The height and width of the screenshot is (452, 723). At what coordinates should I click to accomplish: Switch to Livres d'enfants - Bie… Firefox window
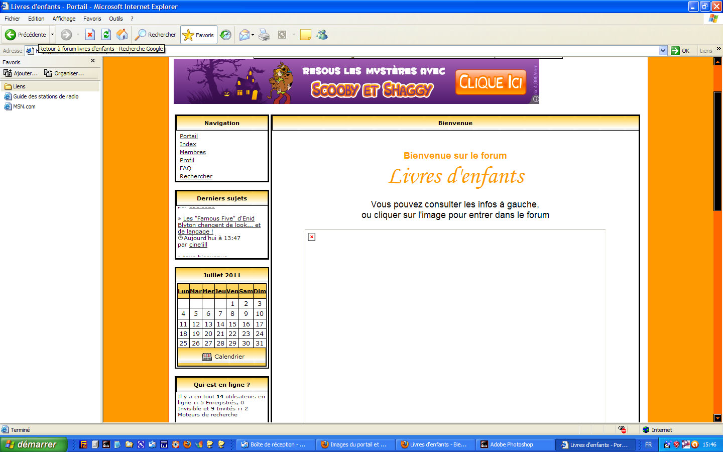(435, 444)
